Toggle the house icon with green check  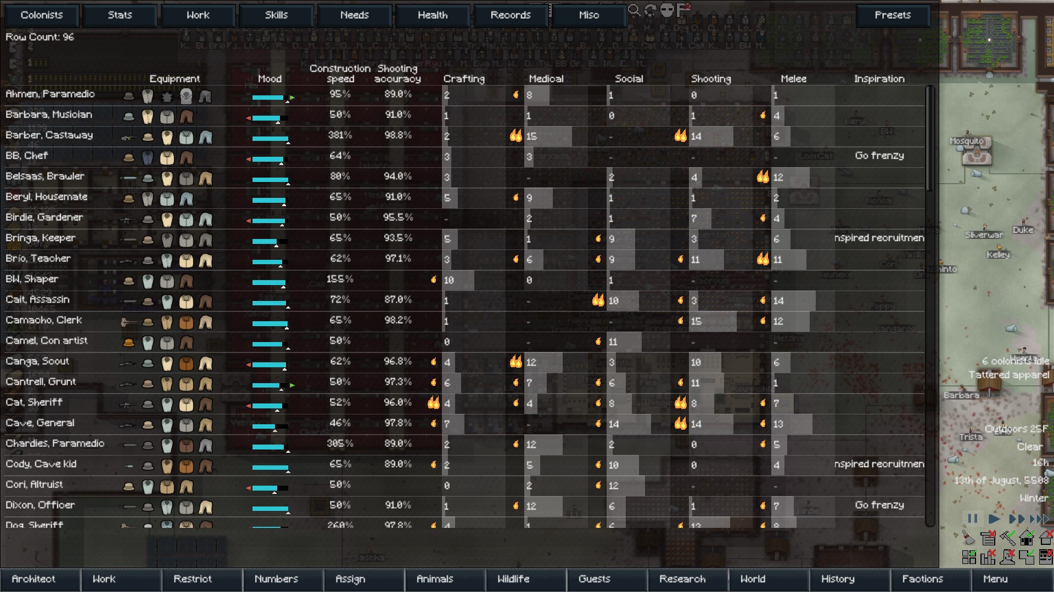[1027, 537]
